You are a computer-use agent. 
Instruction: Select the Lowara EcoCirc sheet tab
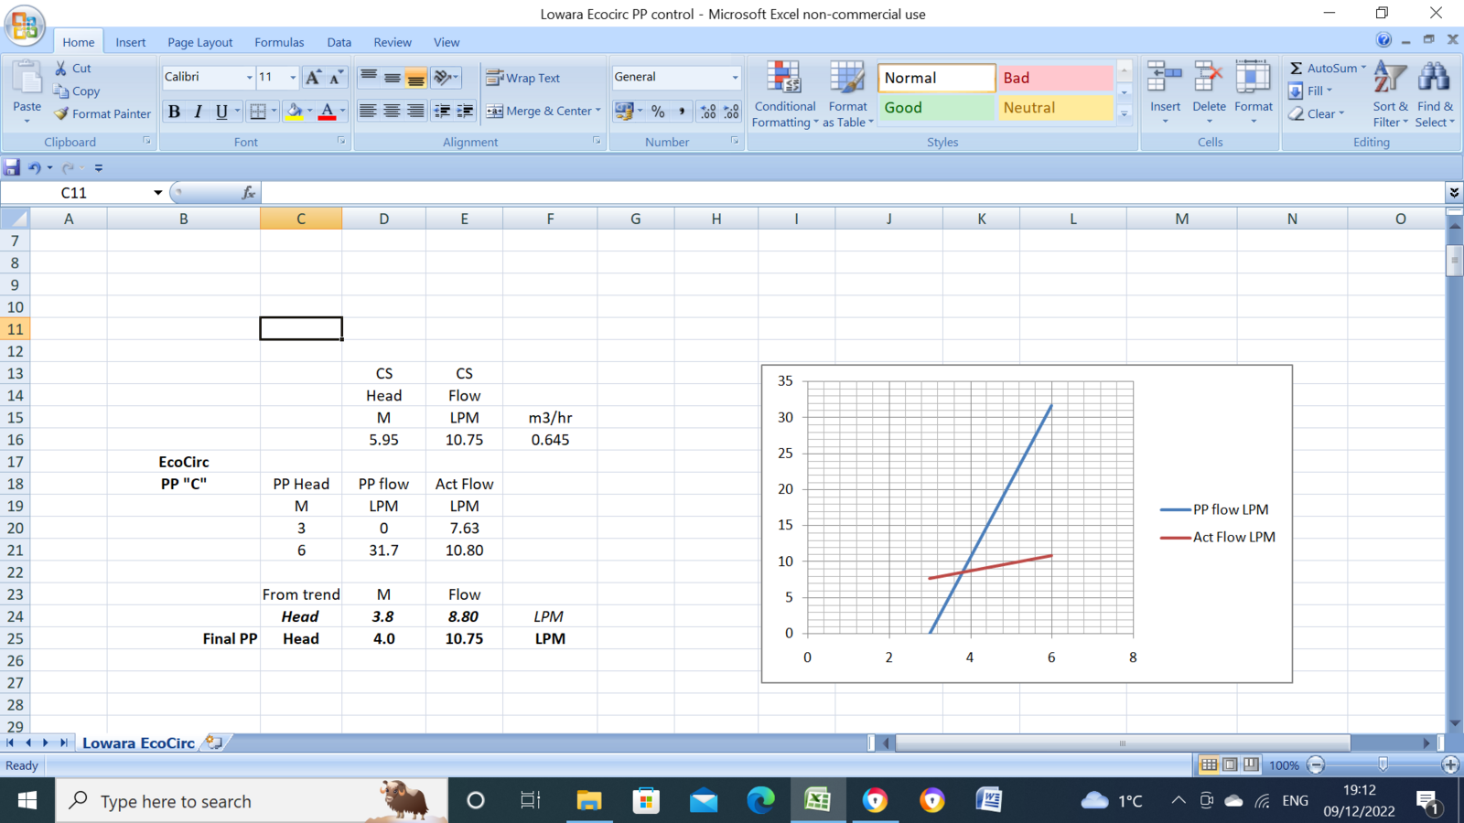click(x=138, y=743)
